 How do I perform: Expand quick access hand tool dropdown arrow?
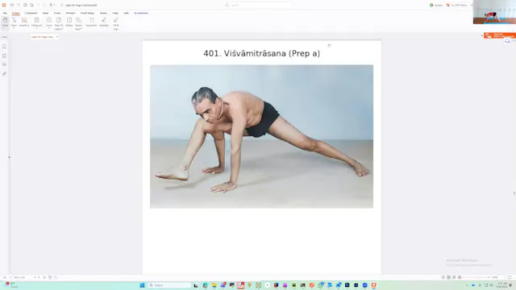tap(54, 5)
